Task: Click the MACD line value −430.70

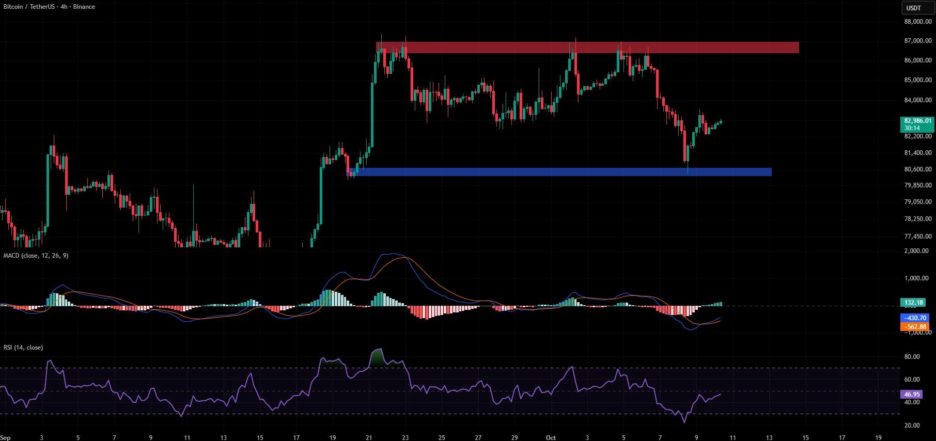Action: coord(914,318)
